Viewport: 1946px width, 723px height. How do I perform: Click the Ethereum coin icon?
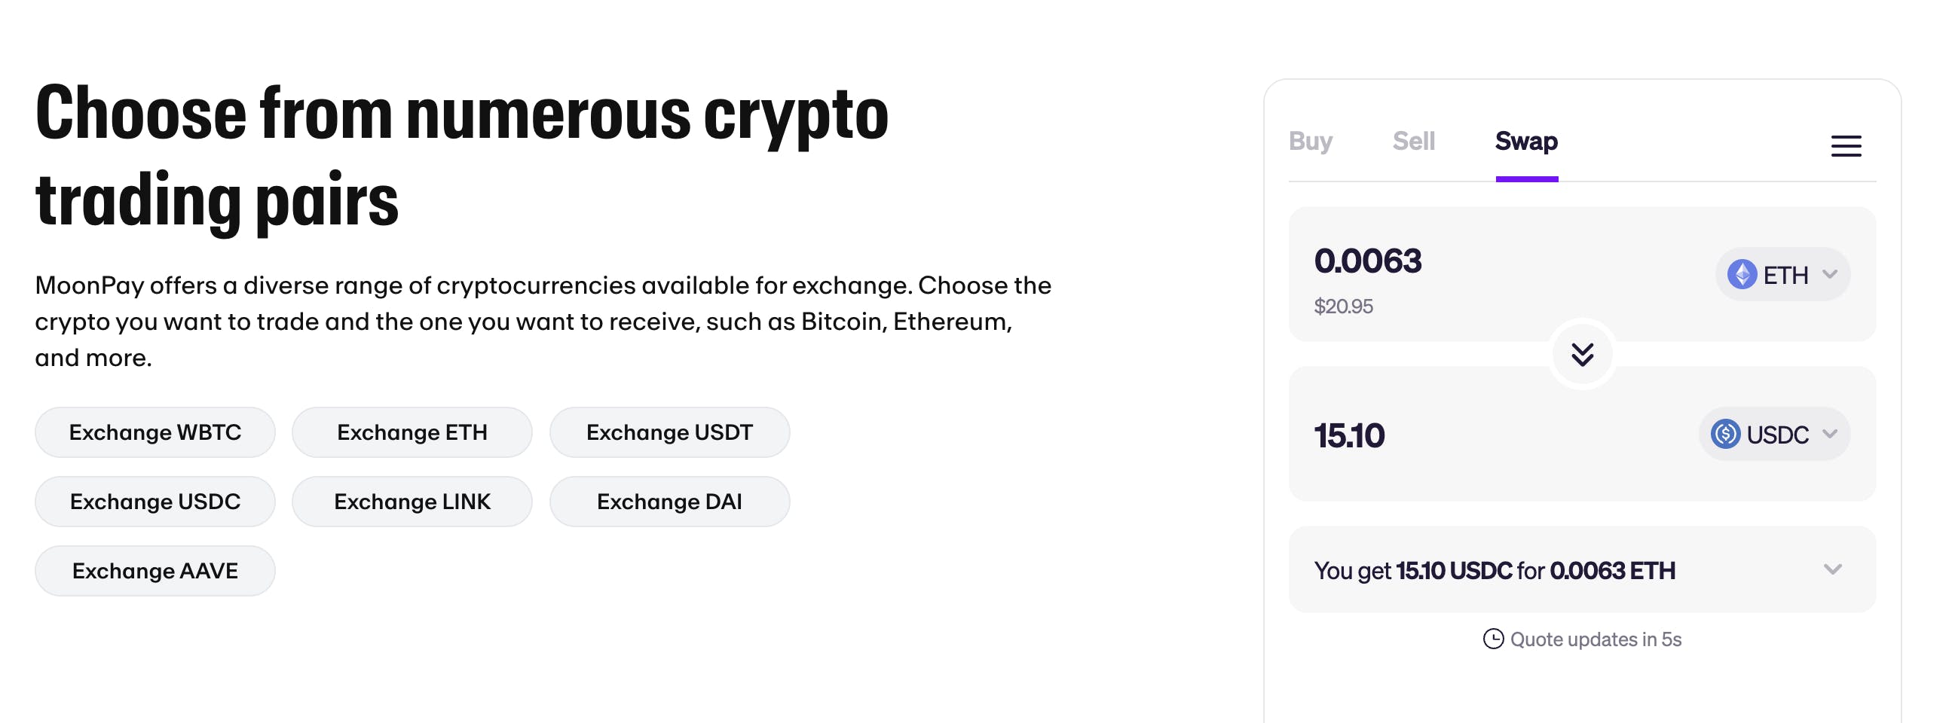coord(1742,274)
